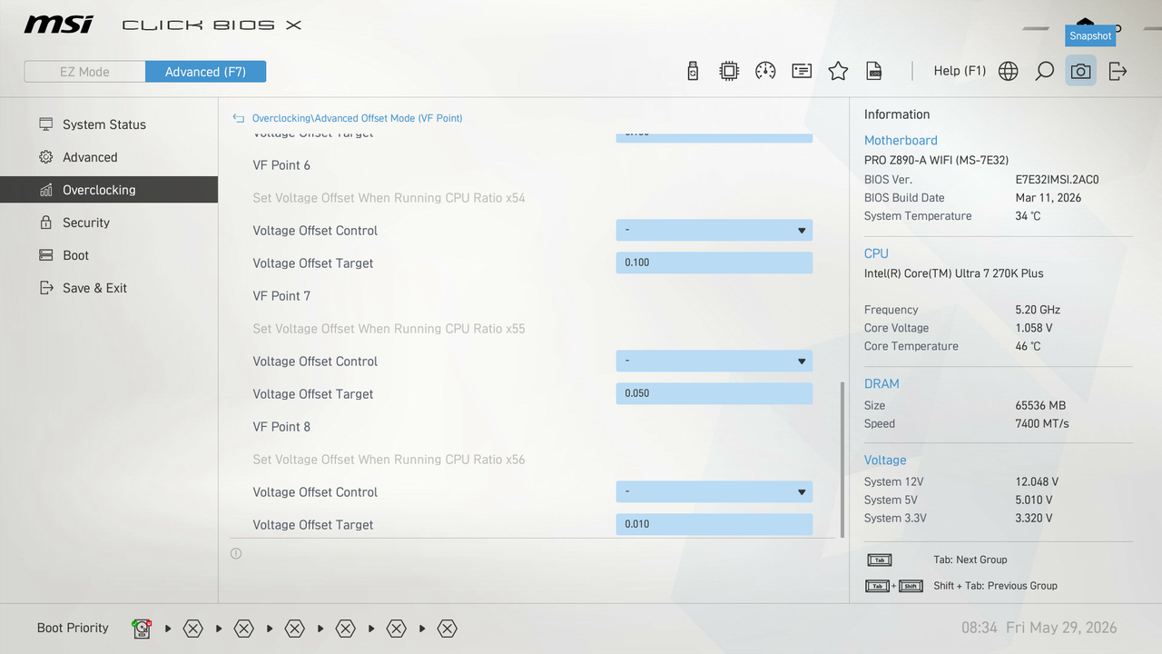Click the System 12V value 12.048 V
The height and width of the screenshot is (654, 1162).
pos(1037,482)
